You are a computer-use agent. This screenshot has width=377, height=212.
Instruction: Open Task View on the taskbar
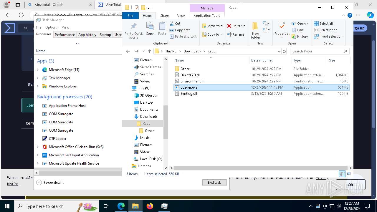tap(106, 206)
